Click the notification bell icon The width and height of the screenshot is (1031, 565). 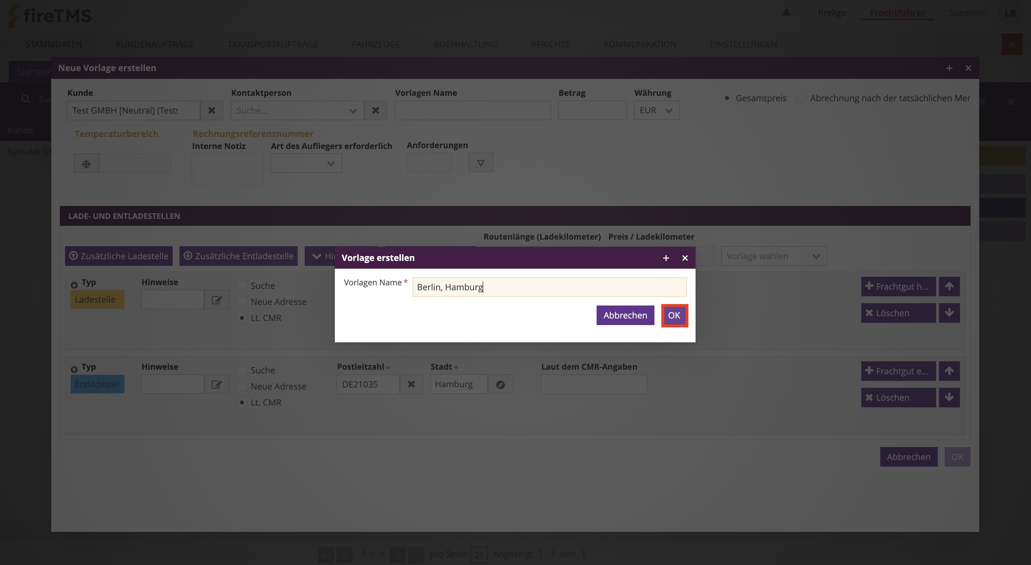click(x=786, y=13)
